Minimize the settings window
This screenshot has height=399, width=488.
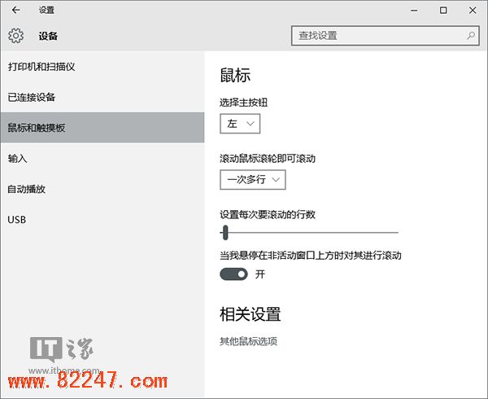tap(414, 11)
